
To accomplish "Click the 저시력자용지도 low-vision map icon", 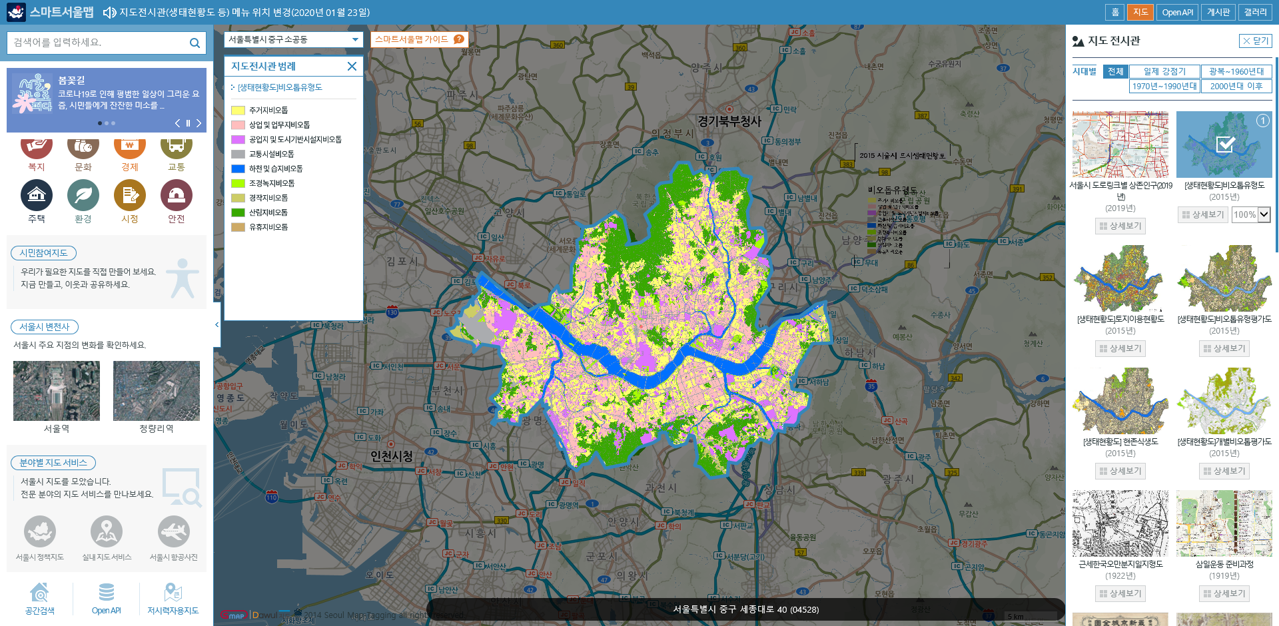I will tap(173, 592).
